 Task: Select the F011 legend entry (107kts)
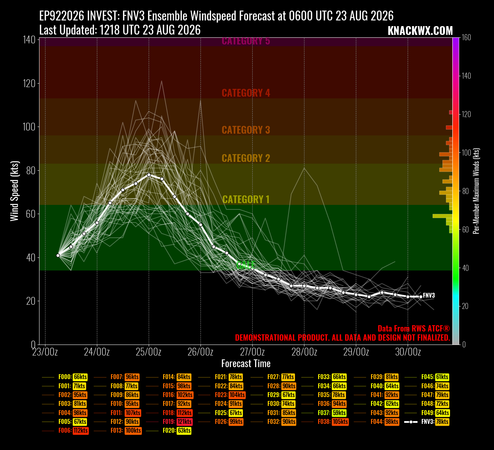pos(118,413)
